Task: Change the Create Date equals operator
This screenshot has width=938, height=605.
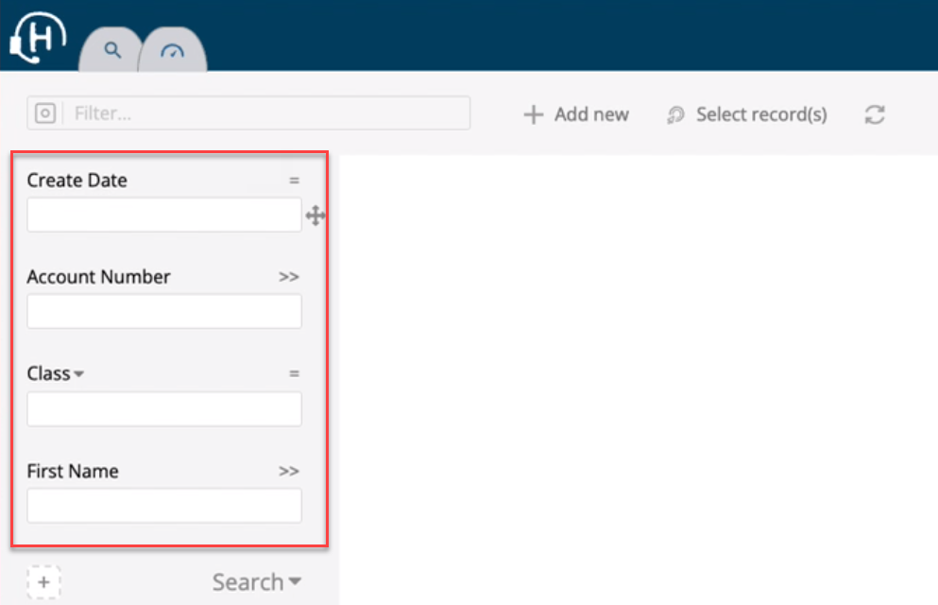Action: coord(294,181)
